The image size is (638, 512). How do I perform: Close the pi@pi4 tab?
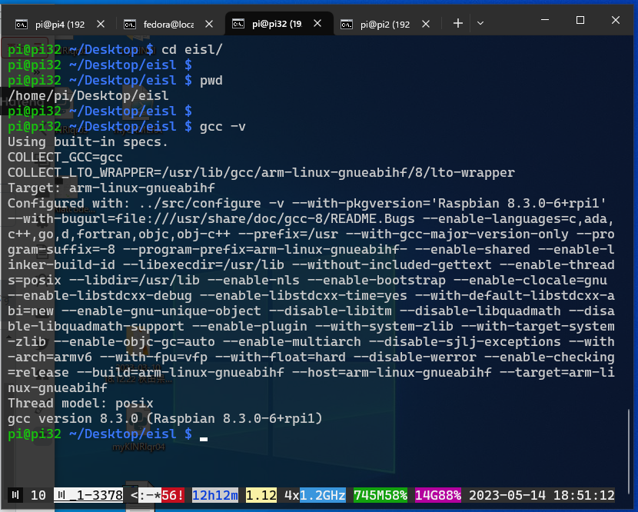[x=101, y=23]
